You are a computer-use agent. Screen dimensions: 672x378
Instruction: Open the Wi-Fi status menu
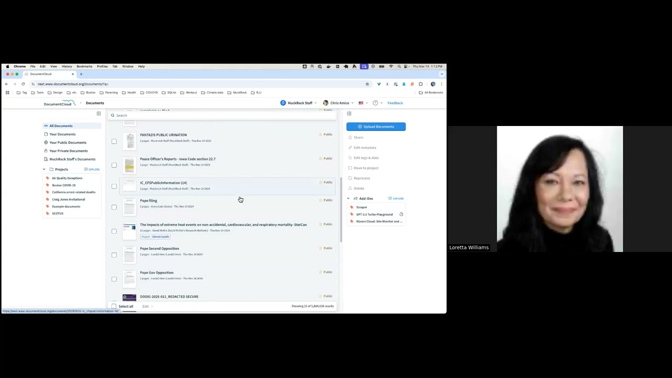[x=391, y=67]
